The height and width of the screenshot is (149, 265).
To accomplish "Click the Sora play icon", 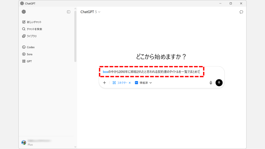I will tap(24, 54).
